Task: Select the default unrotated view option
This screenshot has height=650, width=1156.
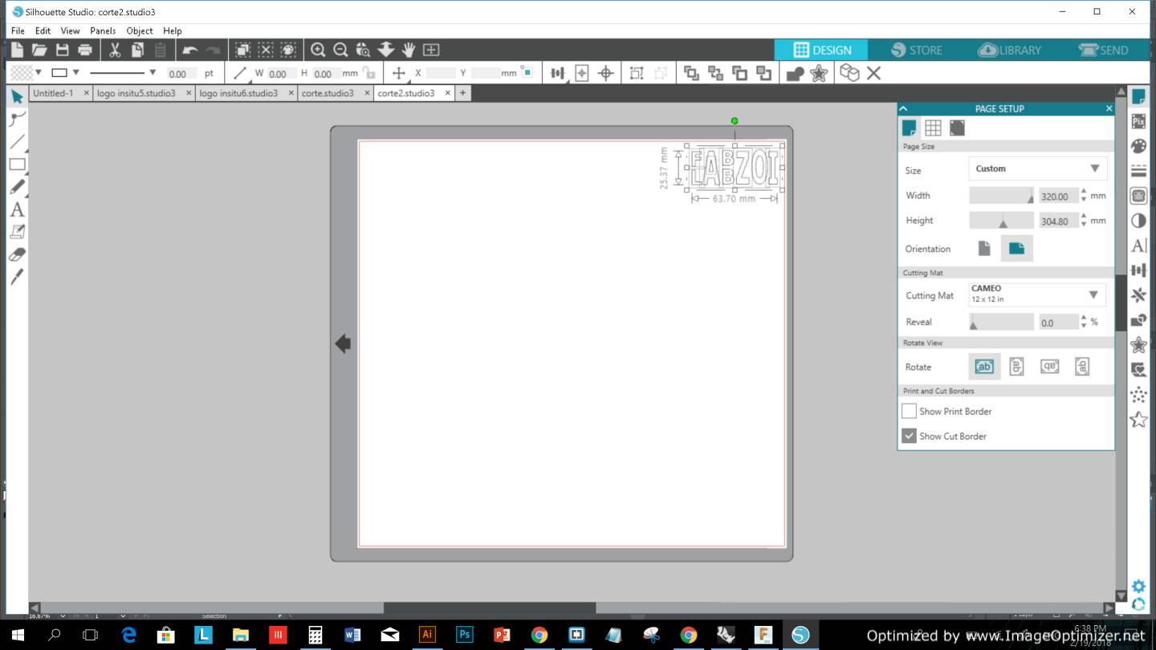Action: (984, 367)
